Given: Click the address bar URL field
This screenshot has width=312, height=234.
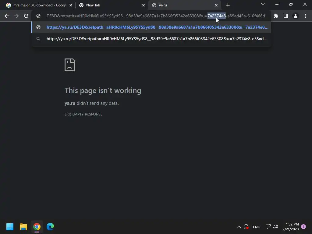Looking at the screenshot, I should pos(156,16).
